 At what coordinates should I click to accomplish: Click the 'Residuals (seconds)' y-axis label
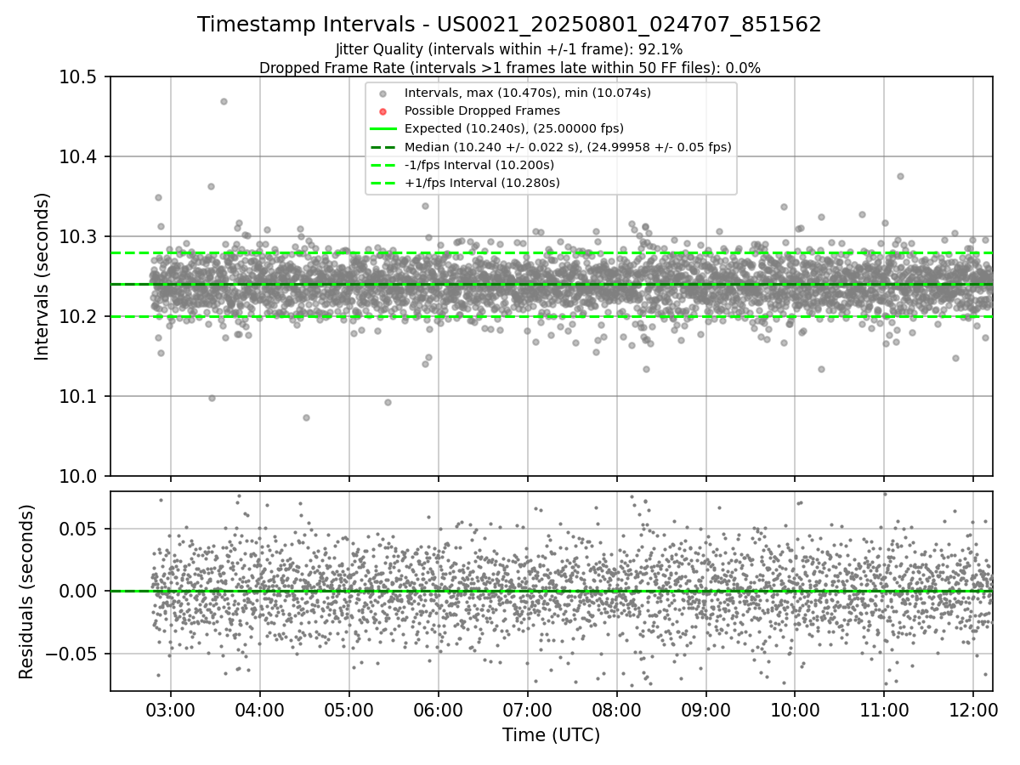[x=26, y=592]
